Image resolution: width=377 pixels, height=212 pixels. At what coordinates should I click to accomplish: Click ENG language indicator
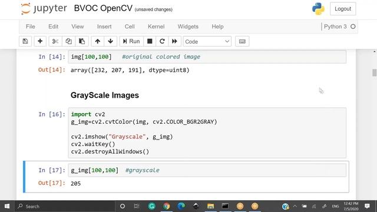[x=335, y=206]
